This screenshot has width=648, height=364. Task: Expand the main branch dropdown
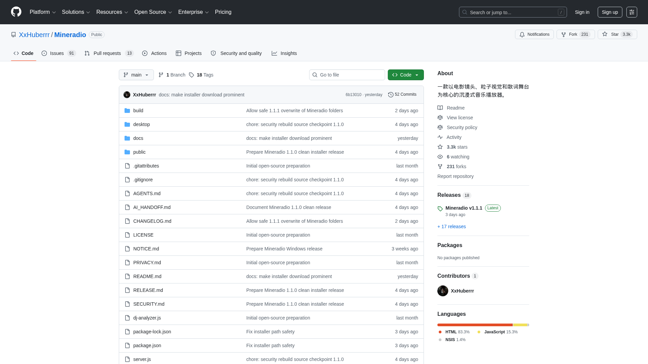click(x=136, y=75)
